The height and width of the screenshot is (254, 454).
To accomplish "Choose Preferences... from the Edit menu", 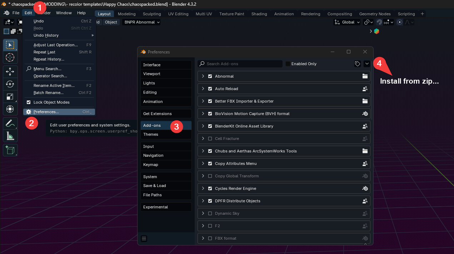I will [59, 112].
